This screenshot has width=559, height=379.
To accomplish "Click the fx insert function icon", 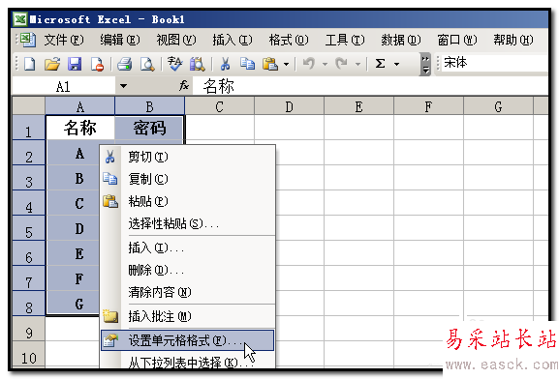I will [184, 86].
